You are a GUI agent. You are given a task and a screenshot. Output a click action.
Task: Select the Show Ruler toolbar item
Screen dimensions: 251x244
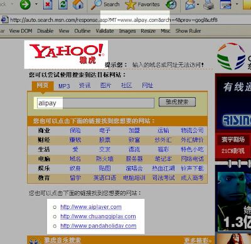[x=188, y=31]
